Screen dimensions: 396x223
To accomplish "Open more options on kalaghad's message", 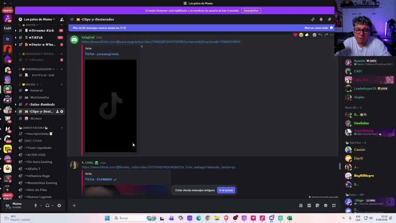I will (332, 35).
